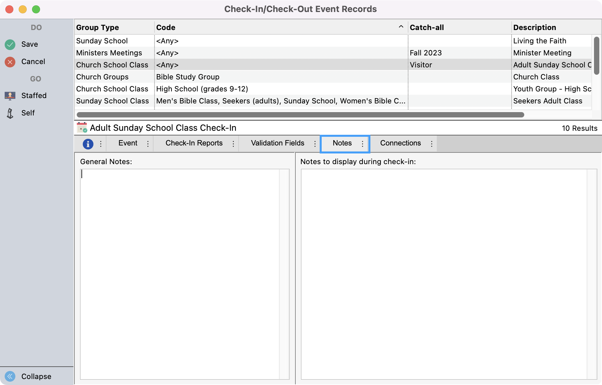Click the green Save checkmark icon
Viewport: 602px width, 385px height.
(10, 44)
